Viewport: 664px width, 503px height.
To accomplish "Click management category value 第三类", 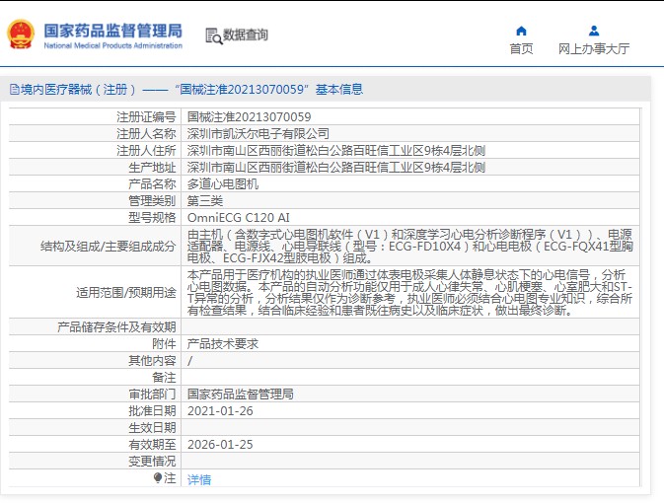I will [205, 200].
